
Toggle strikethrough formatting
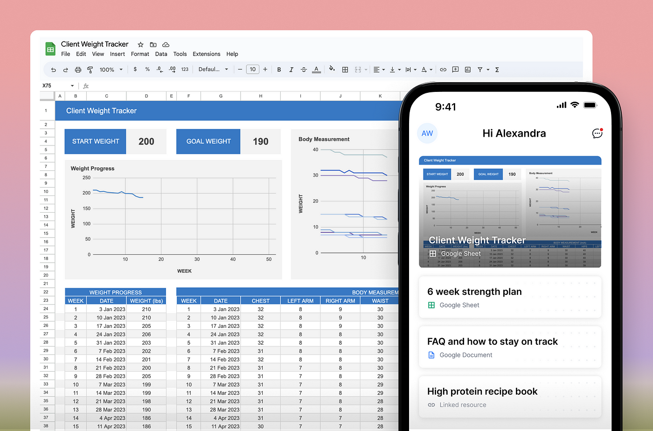pos(304,70)
